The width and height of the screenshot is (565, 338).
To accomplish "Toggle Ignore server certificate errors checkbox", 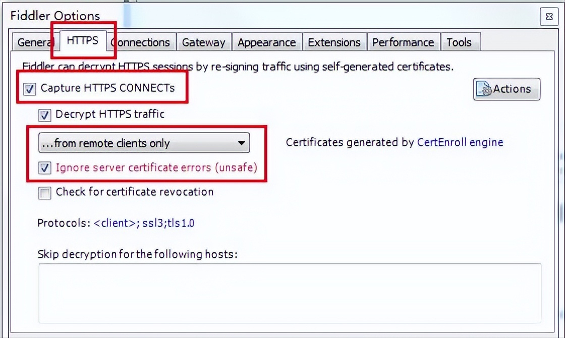I will [45, 168].
